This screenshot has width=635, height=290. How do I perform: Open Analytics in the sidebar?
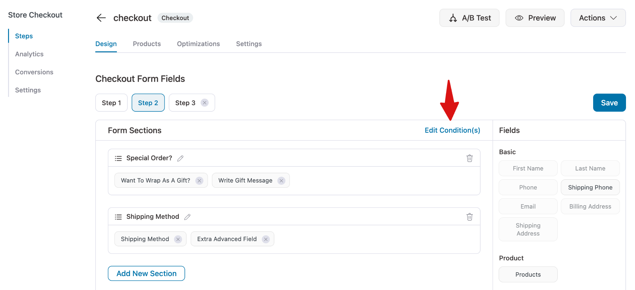(x=29, y=54)
